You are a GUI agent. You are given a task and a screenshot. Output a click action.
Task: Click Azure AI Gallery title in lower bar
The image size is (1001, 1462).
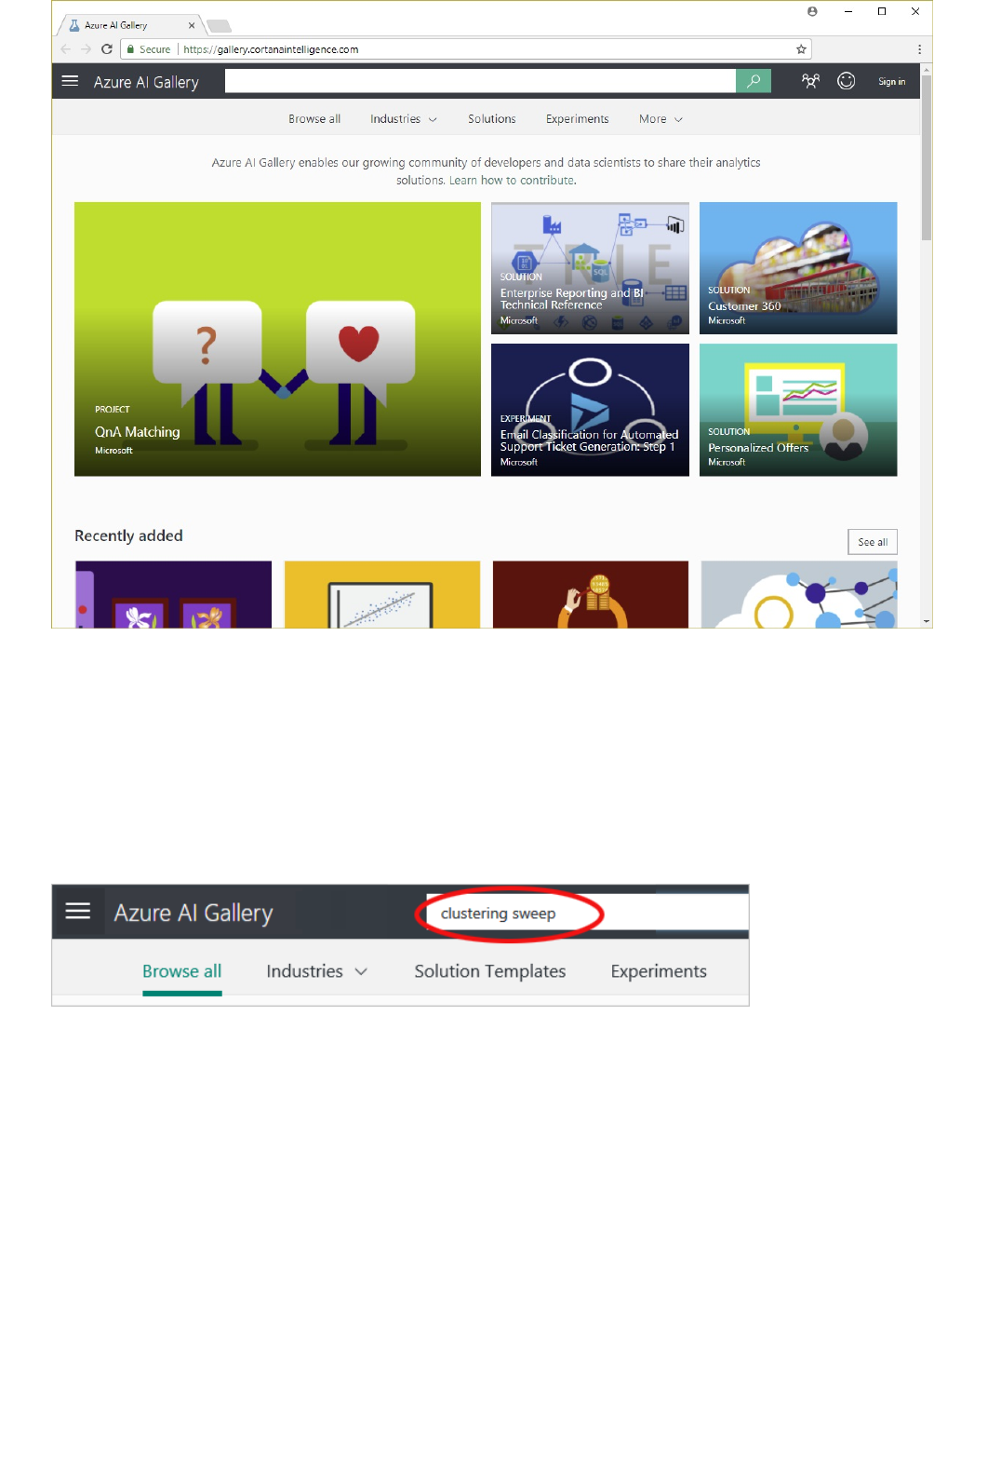194,913
